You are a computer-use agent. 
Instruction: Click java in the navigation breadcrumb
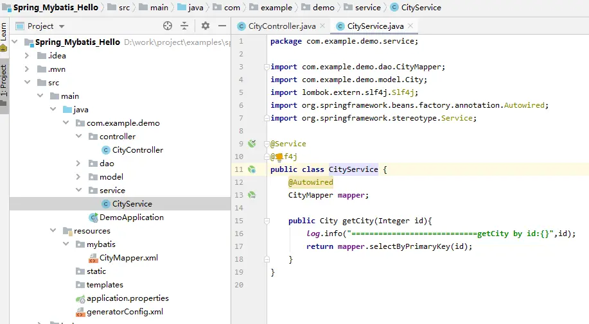[x=191, y=8]
